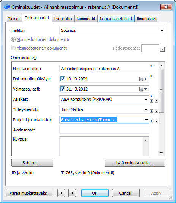Click small arrow button next to Asiakas
Viewport: 176px width, 203px height.
click(156, 101)
